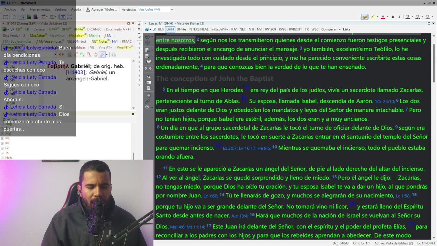The height and width of the screenshot is (246, 437).
Task: Open the DICANEC tab in Book view
Action: pyautogui.click(x=94, y=29)
